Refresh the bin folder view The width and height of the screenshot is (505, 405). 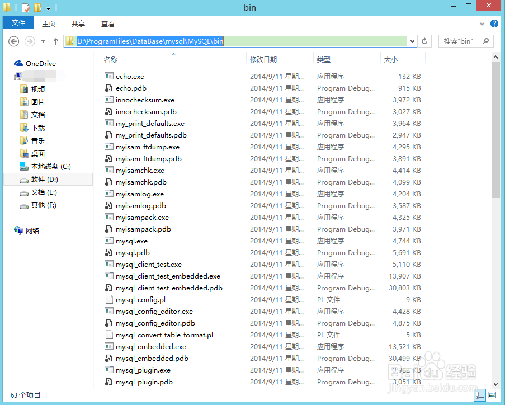pyautogui.click(x=424, y=41)
